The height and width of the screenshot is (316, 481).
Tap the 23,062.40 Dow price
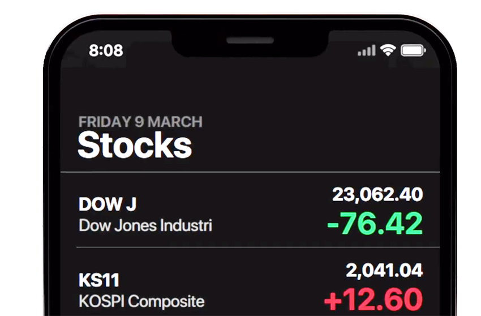pyautogui.click(x=377, y=194)
